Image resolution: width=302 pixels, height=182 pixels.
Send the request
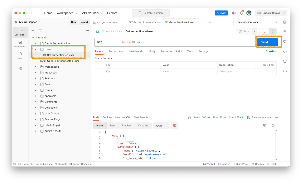(264, 42)
